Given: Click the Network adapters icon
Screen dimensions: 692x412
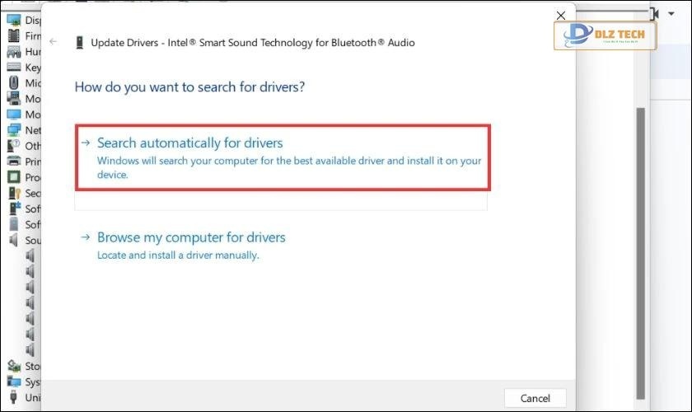Looking at the screenshot, I should pyautogui.click(x=13, y=130).
